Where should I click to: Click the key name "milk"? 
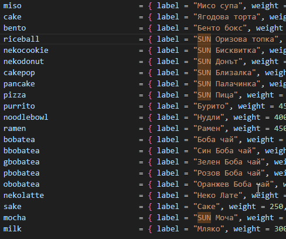[12, 229]
